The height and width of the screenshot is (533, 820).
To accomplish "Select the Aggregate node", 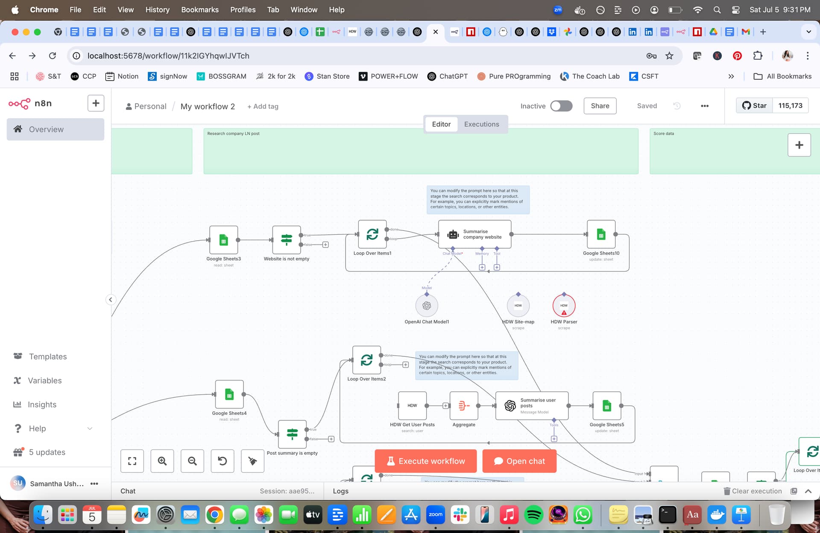I will [464, 406].
